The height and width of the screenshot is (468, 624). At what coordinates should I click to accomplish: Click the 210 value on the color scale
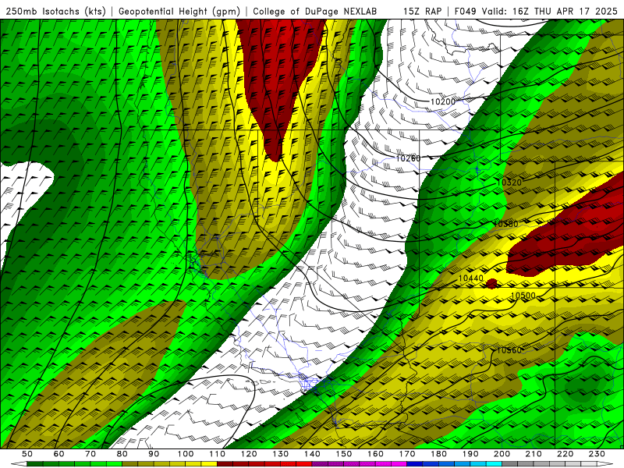(534, 454)
